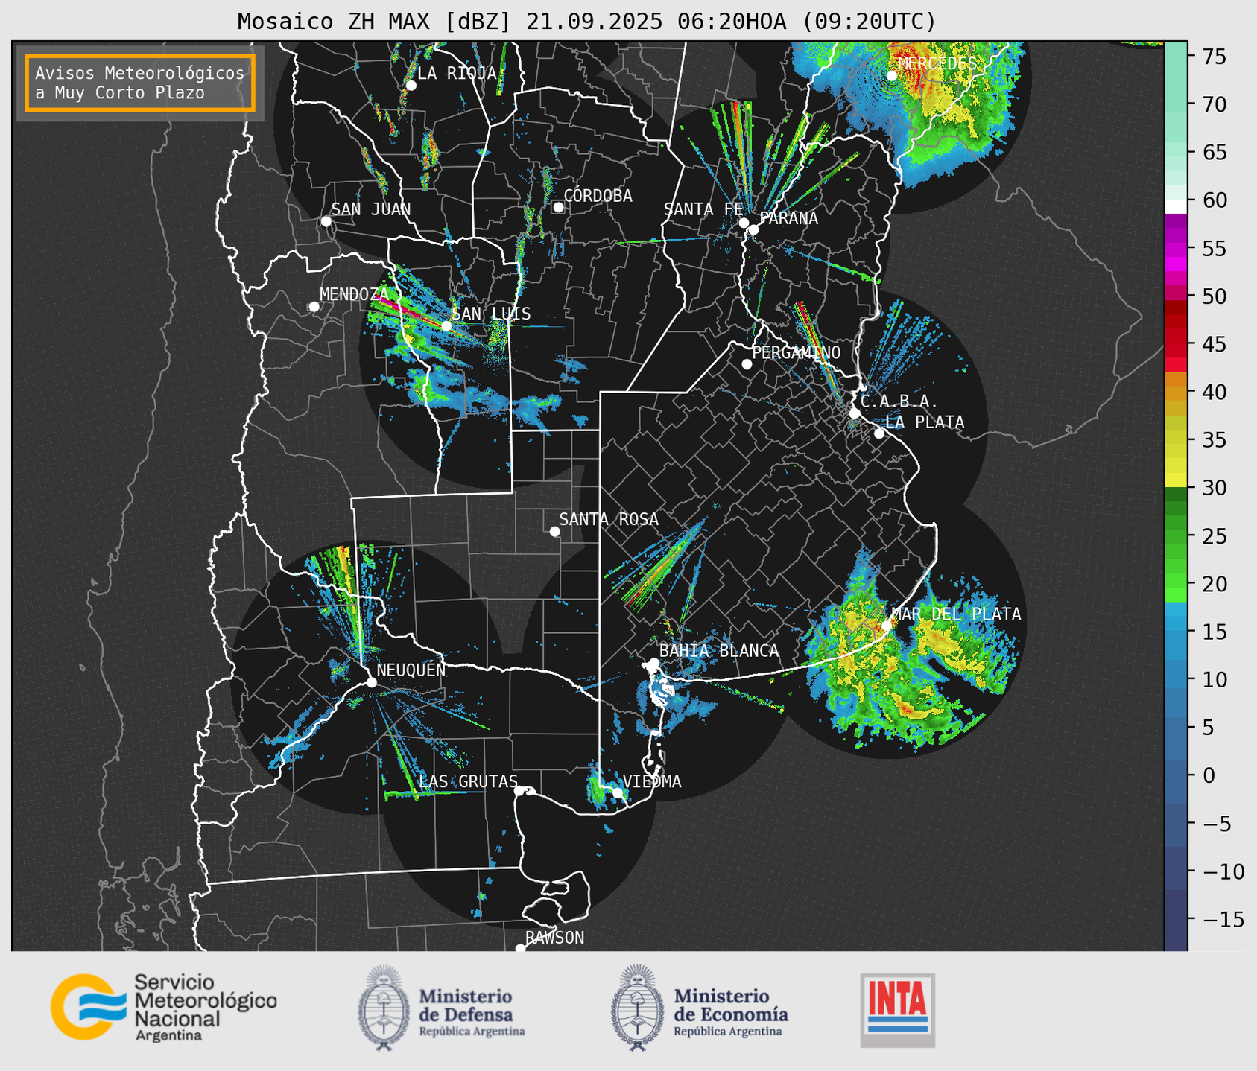1257x1071 pixels.
Task: Select the MERCEDES city label
Action: click(937, 63)
